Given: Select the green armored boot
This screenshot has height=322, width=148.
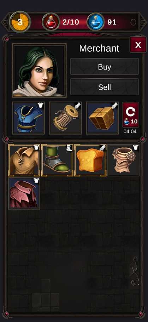Looking at the screenshot, I should click(57, 160).
